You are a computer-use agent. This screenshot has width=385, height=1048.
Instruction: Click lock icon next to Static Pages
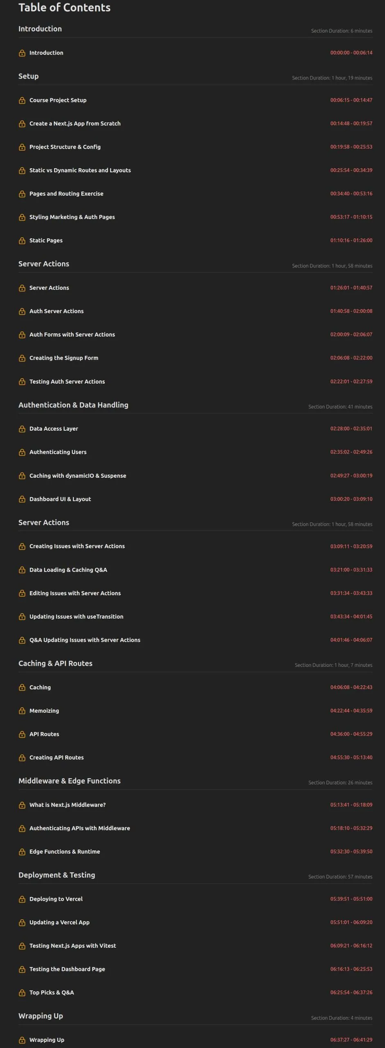[x=22, y=241]
